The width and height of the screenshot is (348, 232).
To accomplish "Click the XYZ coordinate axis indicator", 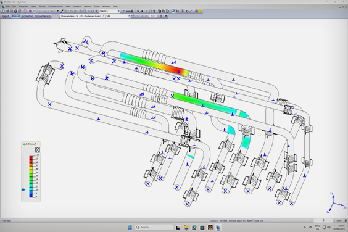I will pos(336,203).
